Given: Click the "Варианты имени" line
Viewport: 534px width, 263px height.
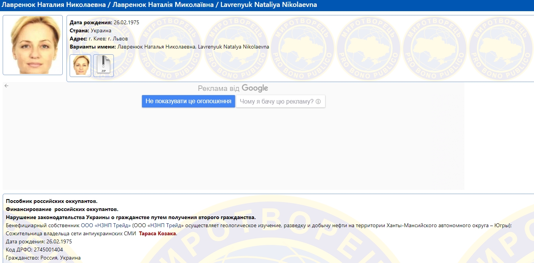Looking at the screenshot, I should pos(169,47).
